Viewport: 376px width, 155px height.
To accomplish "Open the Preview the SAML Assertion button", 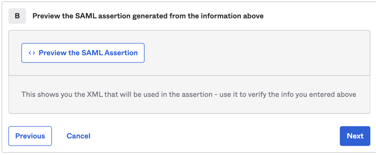I will (x=83, y=53).
